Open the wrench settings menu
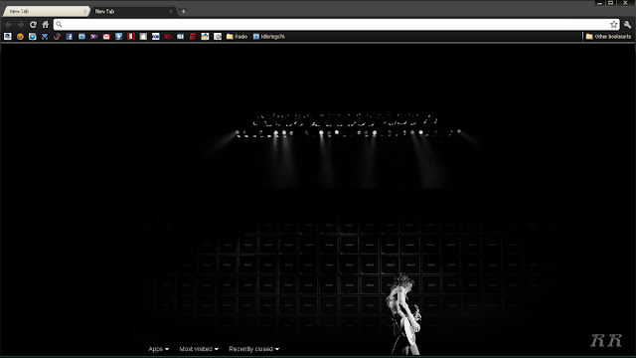This screenshot has width=636, height=358. pyautogui.click(x=627, y=25)
